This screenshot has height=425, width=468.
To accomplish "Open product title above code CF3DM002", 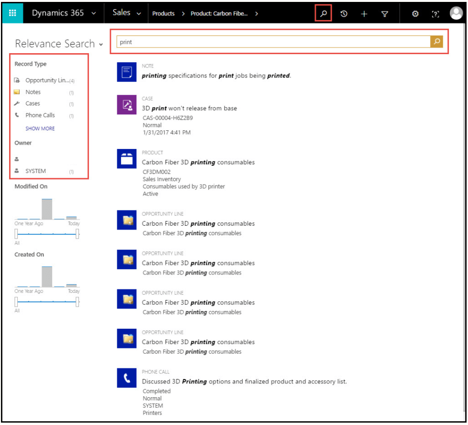I will point(198,162).
